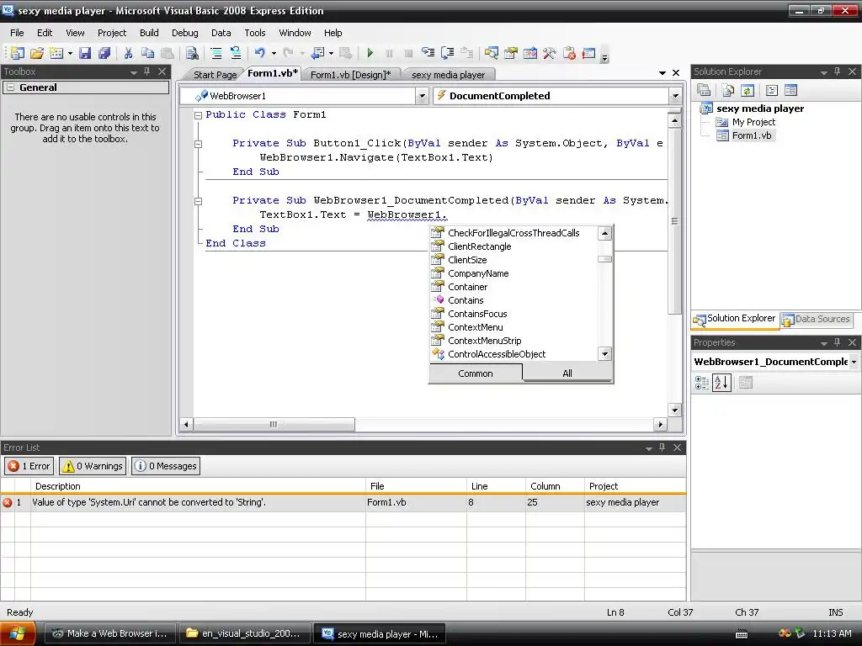Open Toolbox via hammer-wrench toolbar icon
The height and width of the screenshot is (646, 862).
549,53
